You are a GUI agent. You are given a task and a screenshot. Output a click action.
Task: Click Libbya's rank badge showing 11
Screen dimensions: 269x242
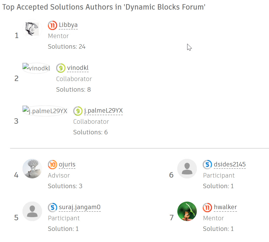pyautogui.click(x=52, y=25)
